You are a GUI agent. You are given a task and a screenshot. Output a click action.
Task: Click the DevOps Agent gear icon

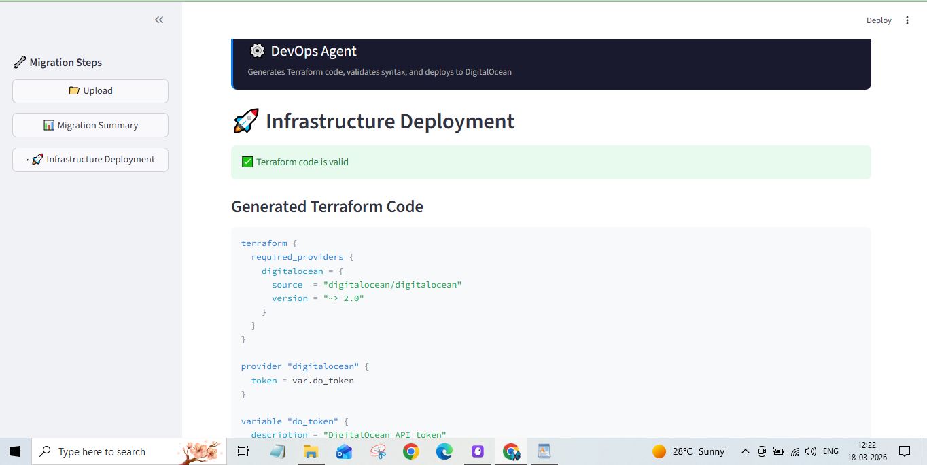(x=257, y=51)
